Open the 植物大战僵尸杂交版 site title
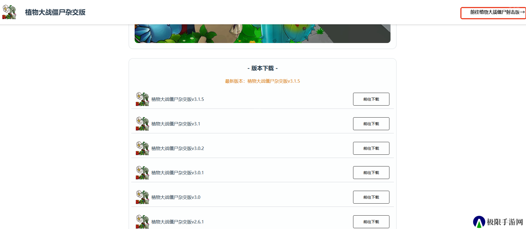The height and width of the screenshot is (229, 526). tap(55, 12)
